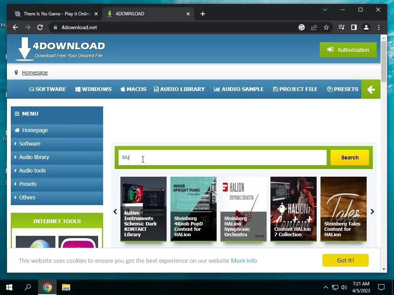394x295 pixels.
Task: Follow the Homepage breadcrumb link
Action: tap(35, 73)
